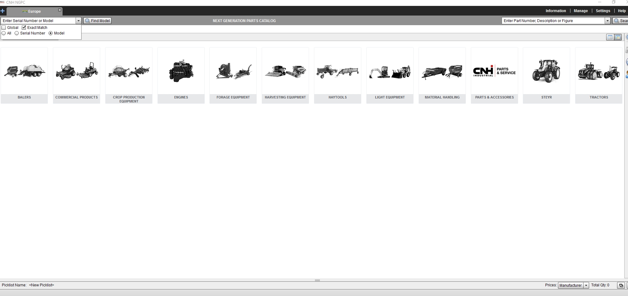Screen dimensions: 628x296
Task: Focus the Serial Number or Model field
Action: pos(38,21)
